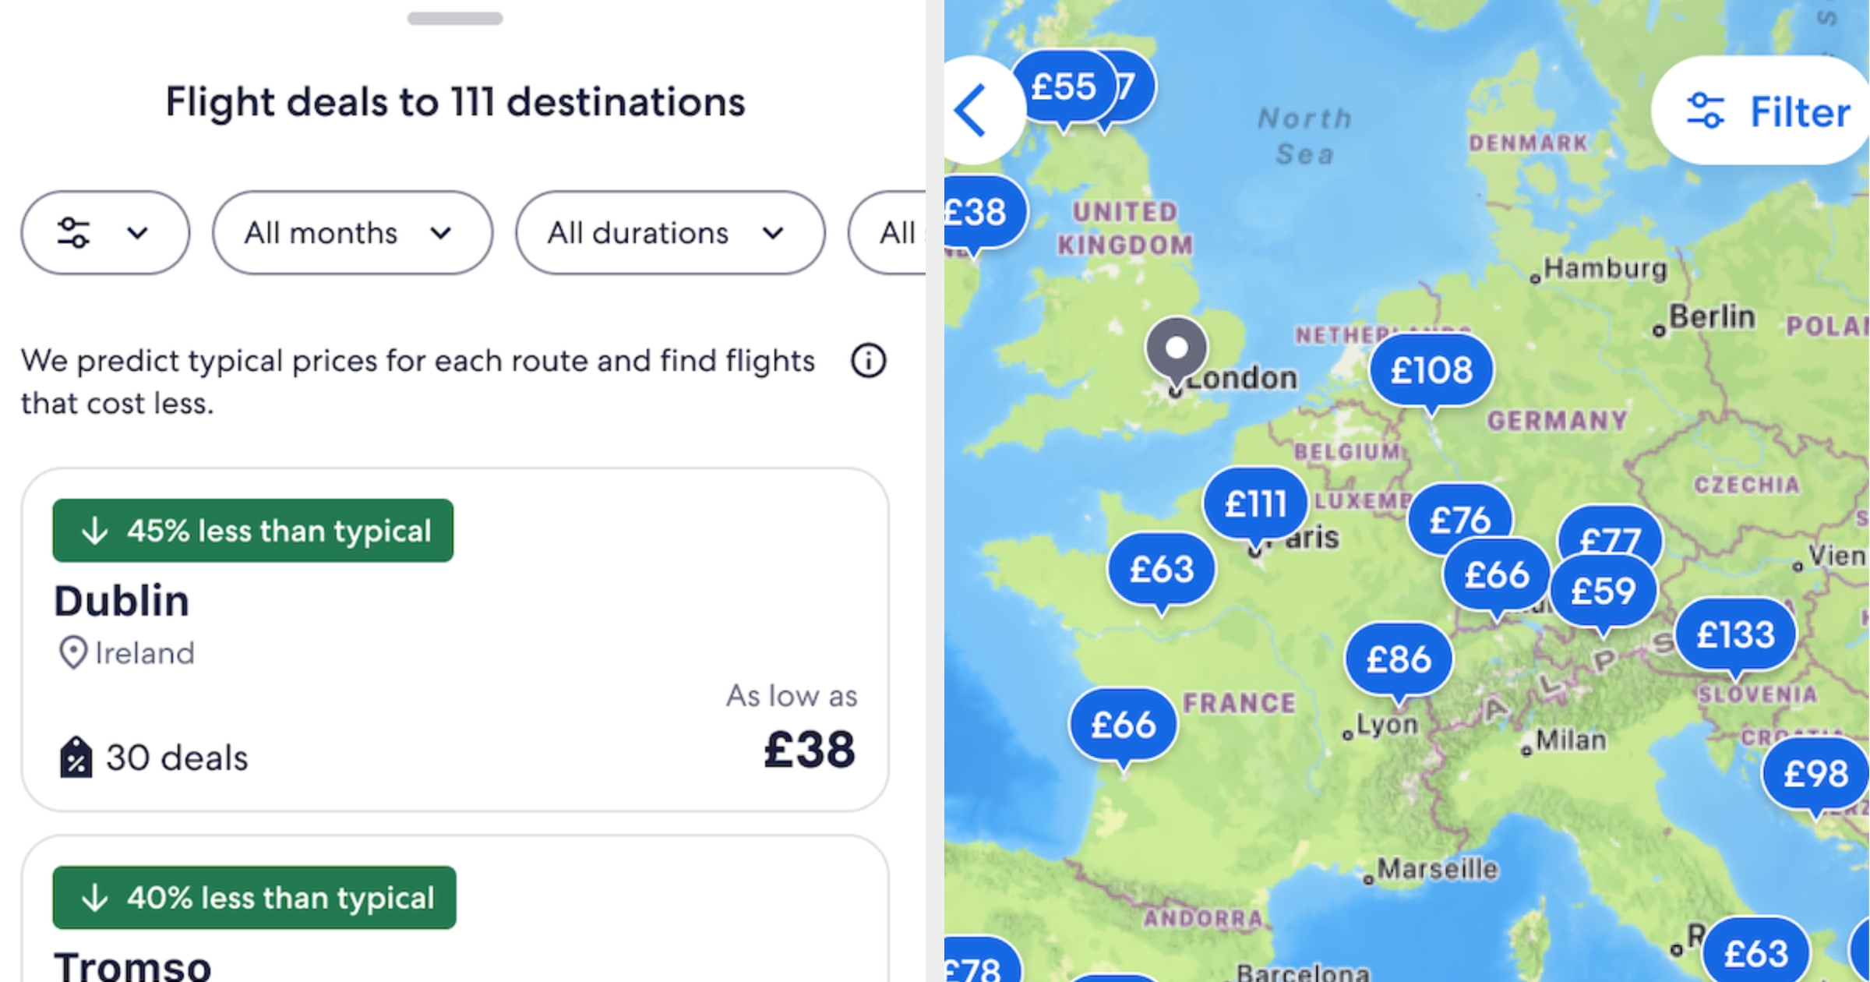This screenshot has height=982, width=1870.
Task: Select the £111 price marker near Paris
Action: (1254, 503)
